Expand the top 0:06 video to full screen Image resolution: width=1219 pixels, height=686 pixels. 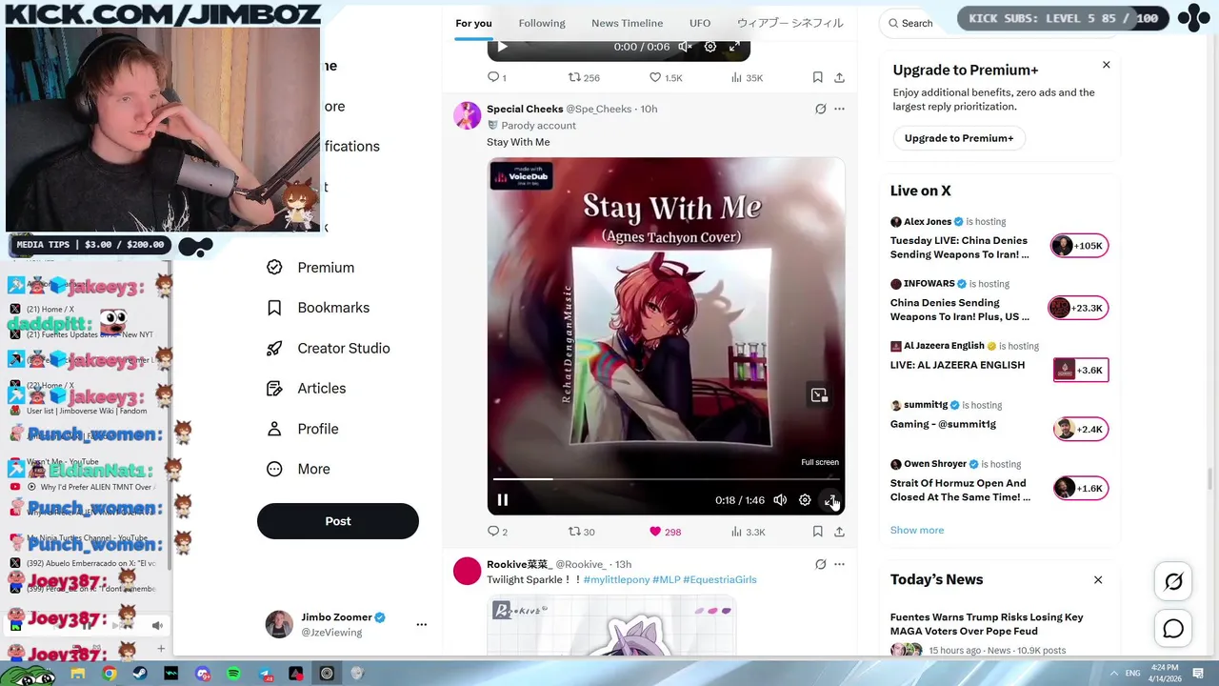734,47
